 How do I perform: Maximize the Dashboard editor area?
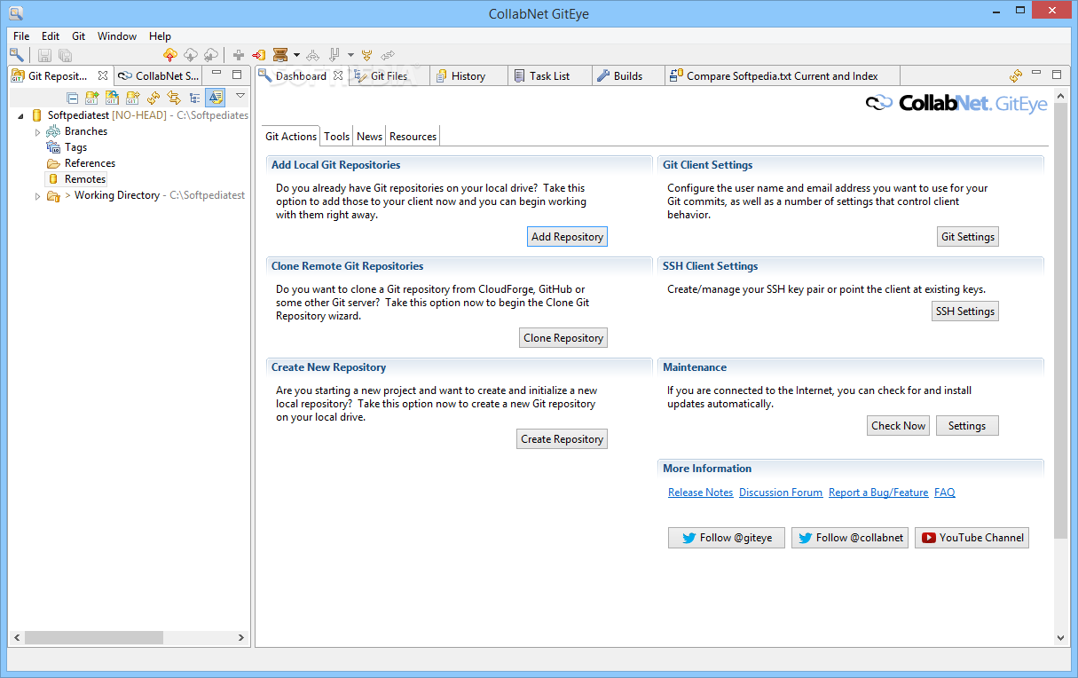pos(1057,75)
